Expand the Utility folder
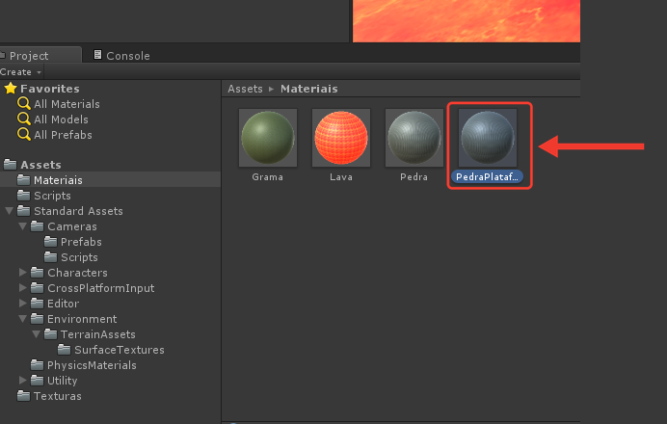This screenshot has height=424, width=667. [23, 381]
